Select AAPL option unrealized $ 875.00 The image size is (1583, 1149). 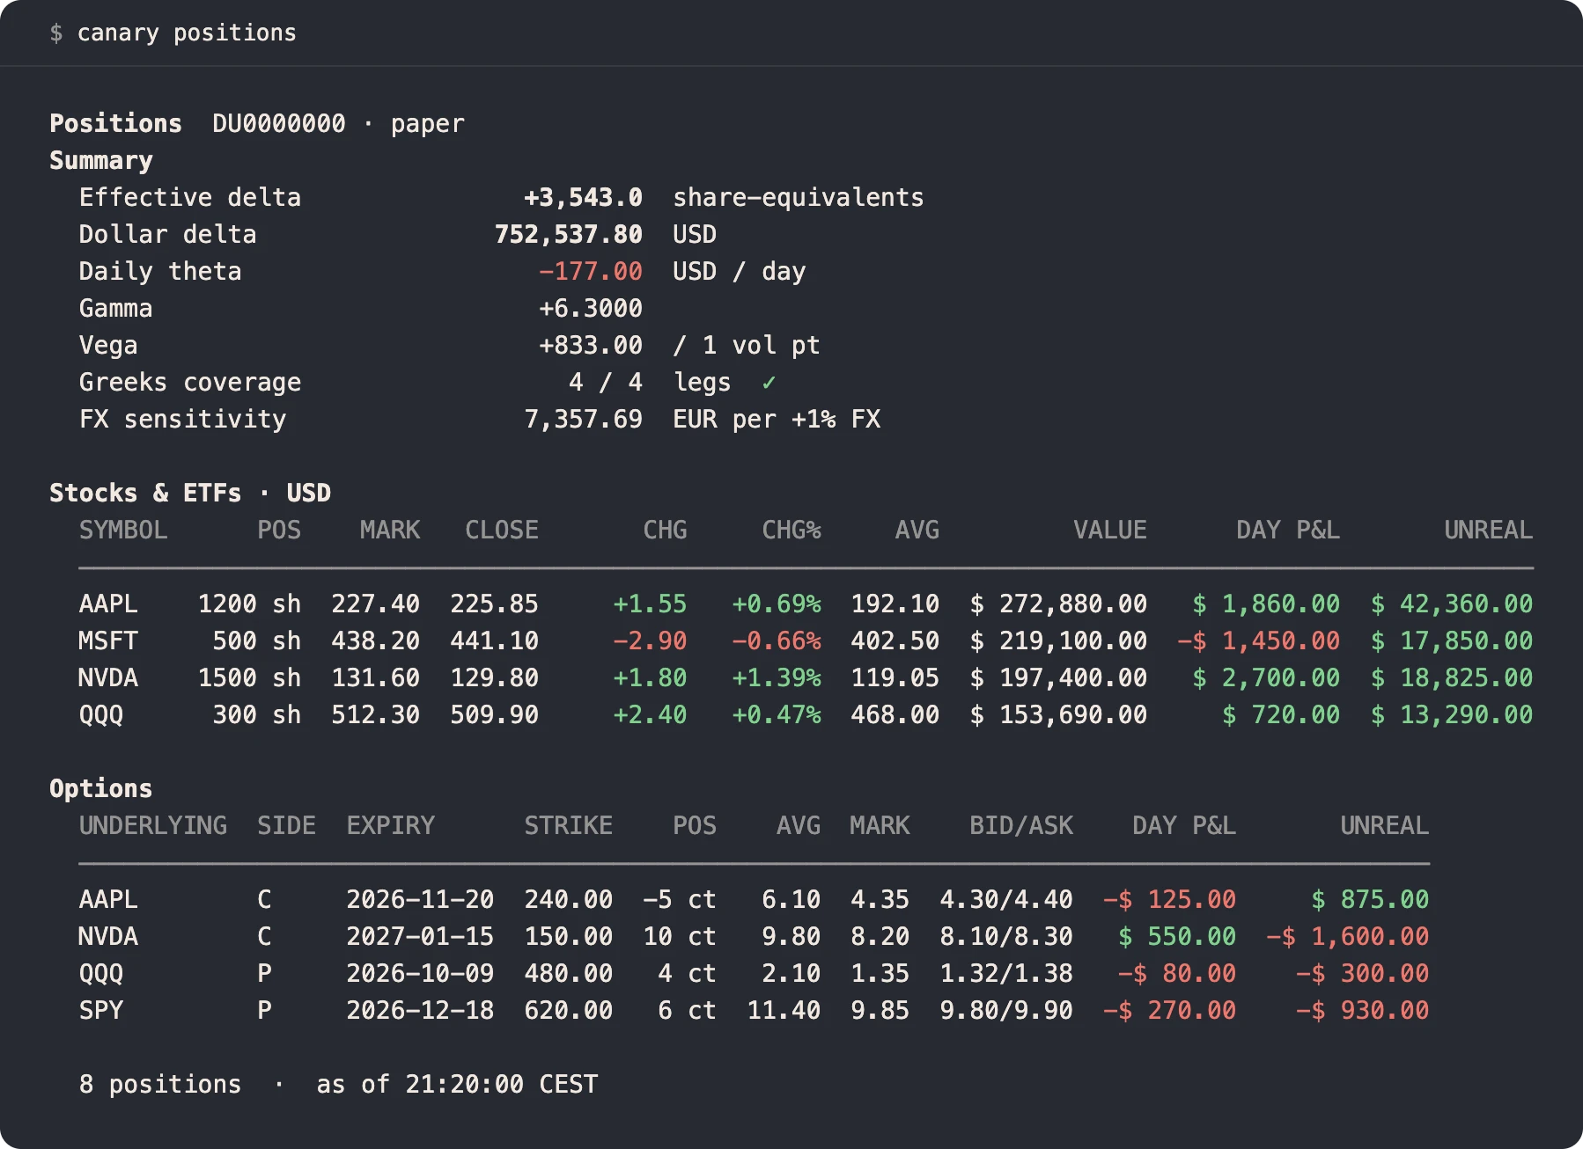click(1370, 899)
